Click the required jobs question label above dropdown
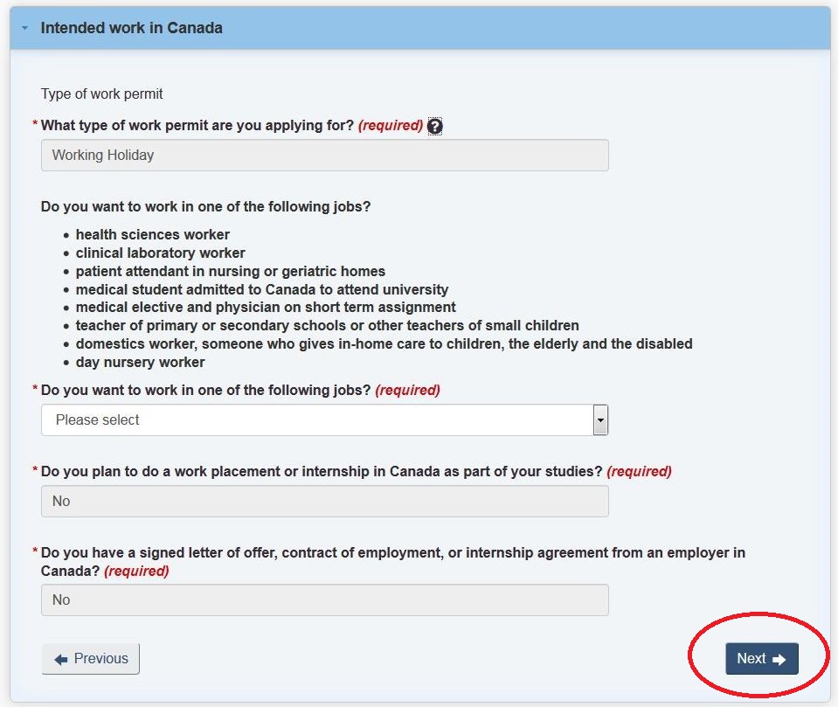Image resolution: width=838 pixels, height=707 pixels. [x=205, y=390]
